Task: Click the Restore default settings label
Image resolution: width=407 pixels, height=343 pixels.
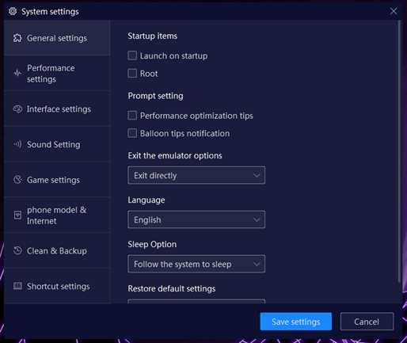Action: (172, 288)
